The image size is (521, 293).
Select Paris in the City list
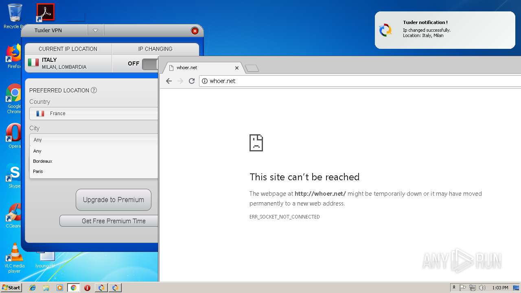point(94,171)
